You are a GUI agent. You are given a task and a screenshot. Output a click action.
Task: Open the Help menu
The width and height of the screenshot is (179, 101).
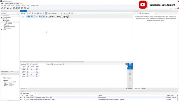click(x=37, y=6)
